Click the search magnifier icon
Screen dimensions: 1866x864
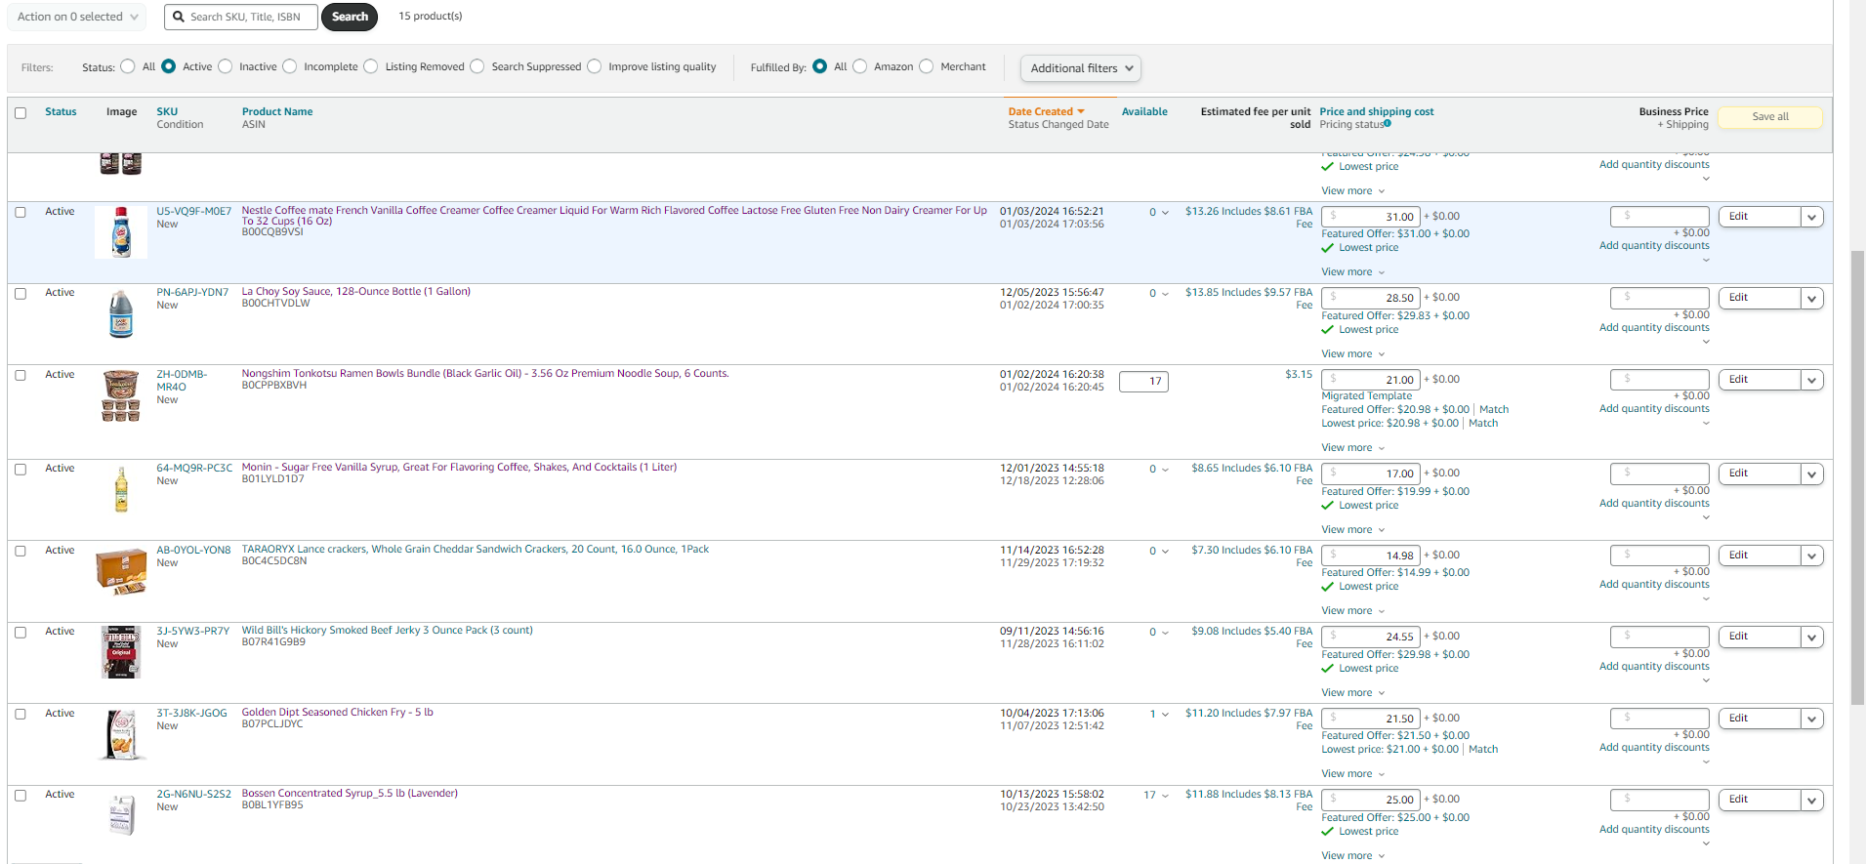coord(180,17)
